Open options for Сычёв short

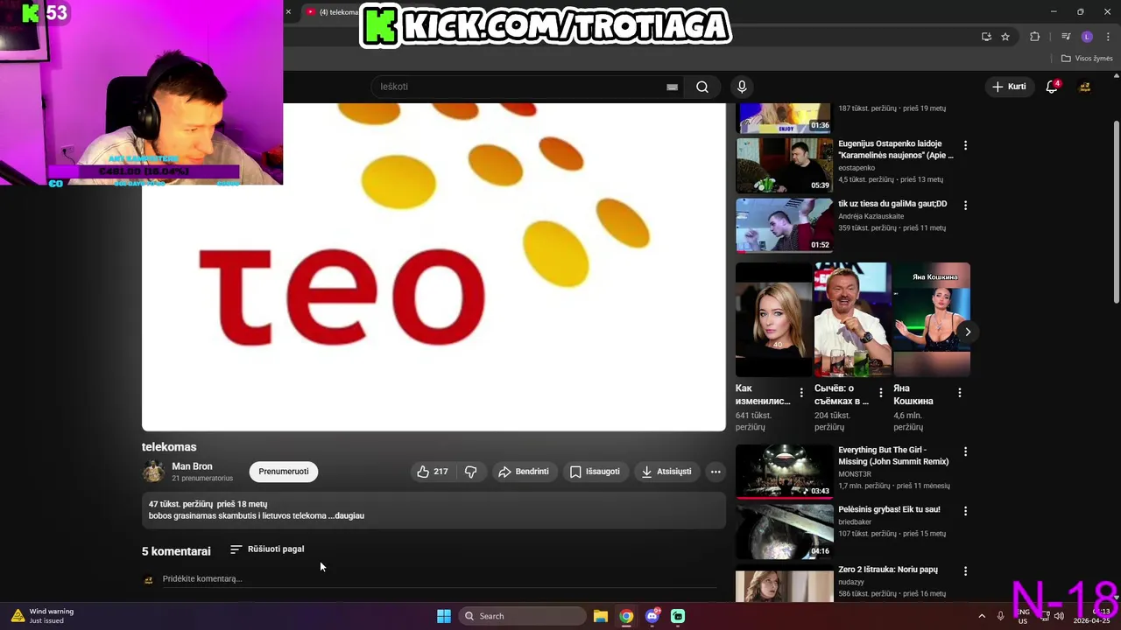pos(880,393)
